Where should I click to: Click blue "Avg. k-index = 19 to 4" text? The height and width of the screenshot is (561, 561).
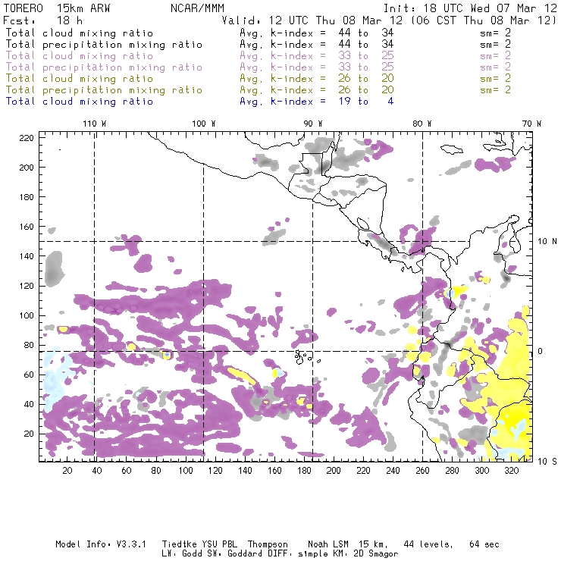click(x=317, y=102)
